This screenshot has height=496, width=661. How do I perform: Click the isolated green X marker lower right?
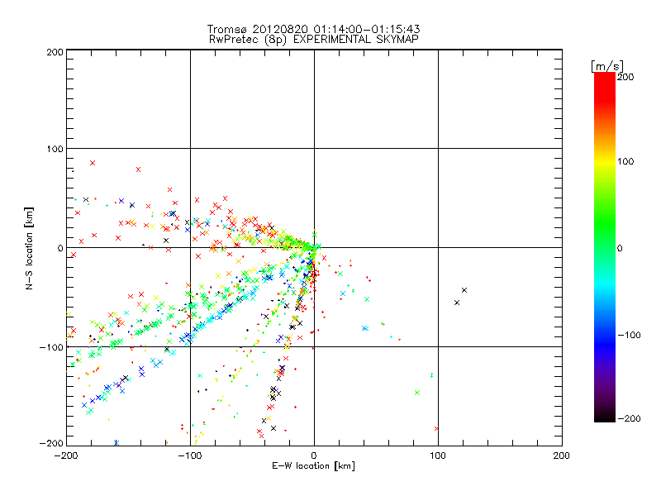coord(417,392)
